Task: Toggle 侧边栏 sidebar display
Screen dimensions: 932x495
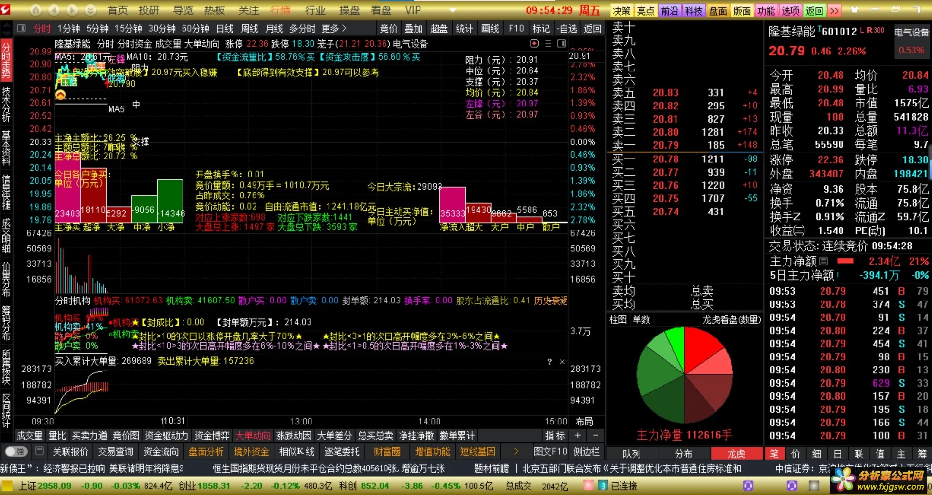Action: click(x=586, y=452)
